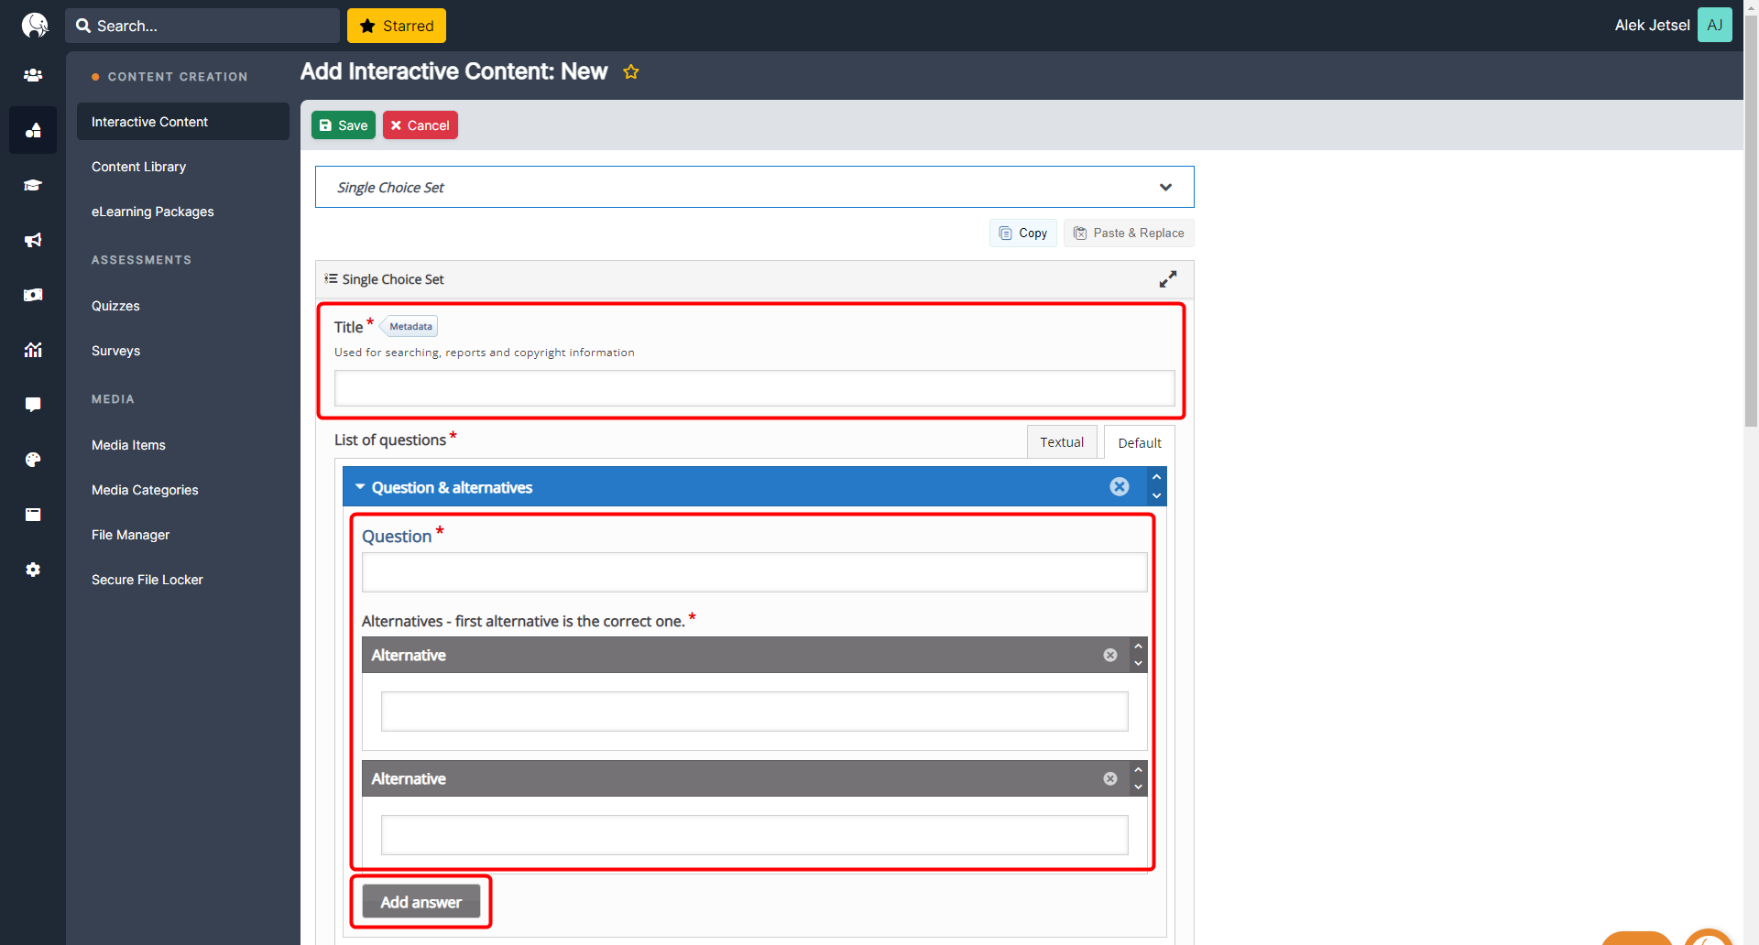The width and height of the screenshot is (1759, 945).
Task: Click the Search field in top bar
Action: pos(202,26)
